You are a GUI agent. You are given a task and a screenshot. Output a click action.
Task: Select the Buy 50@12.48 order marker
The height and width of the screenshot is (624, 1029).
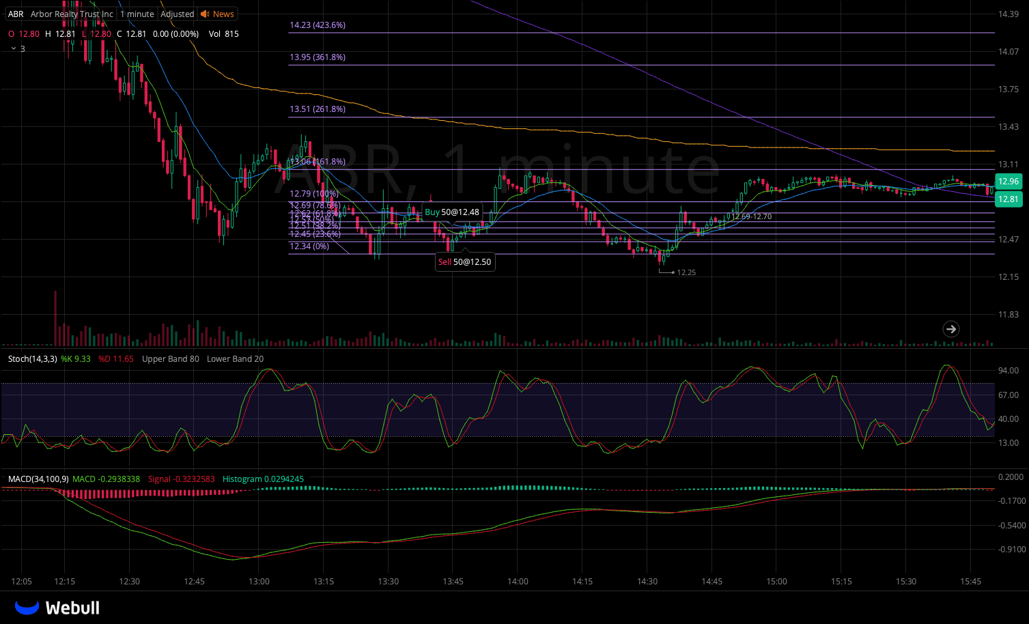[x=452, y=212]
